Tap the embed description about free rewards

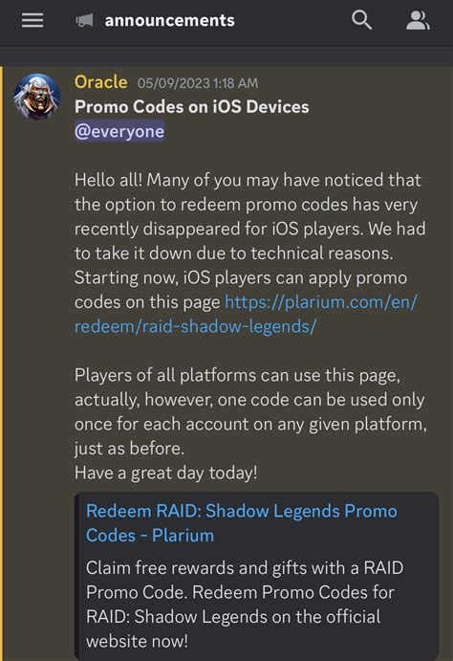[245, 605]
